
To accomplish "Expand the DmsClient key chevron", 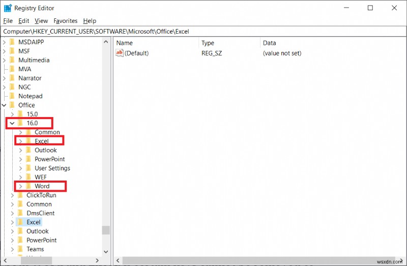I will tap(12, 213).
